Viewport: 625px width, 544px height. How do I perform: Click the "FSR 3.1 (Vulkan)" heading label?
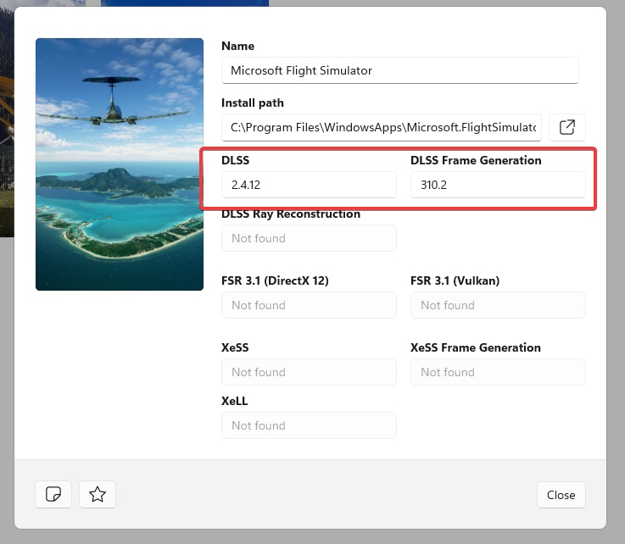[455, 280]
